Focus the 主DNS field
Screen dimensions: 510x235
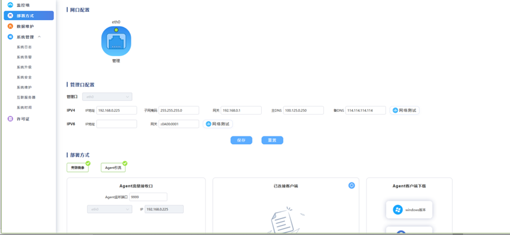coord(304,110)
